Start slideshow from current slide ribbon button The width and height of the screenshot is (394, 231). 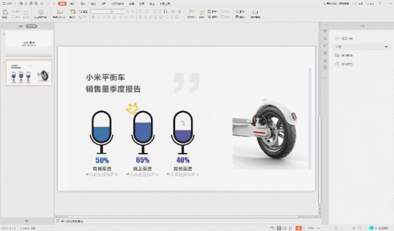[41, 14]
